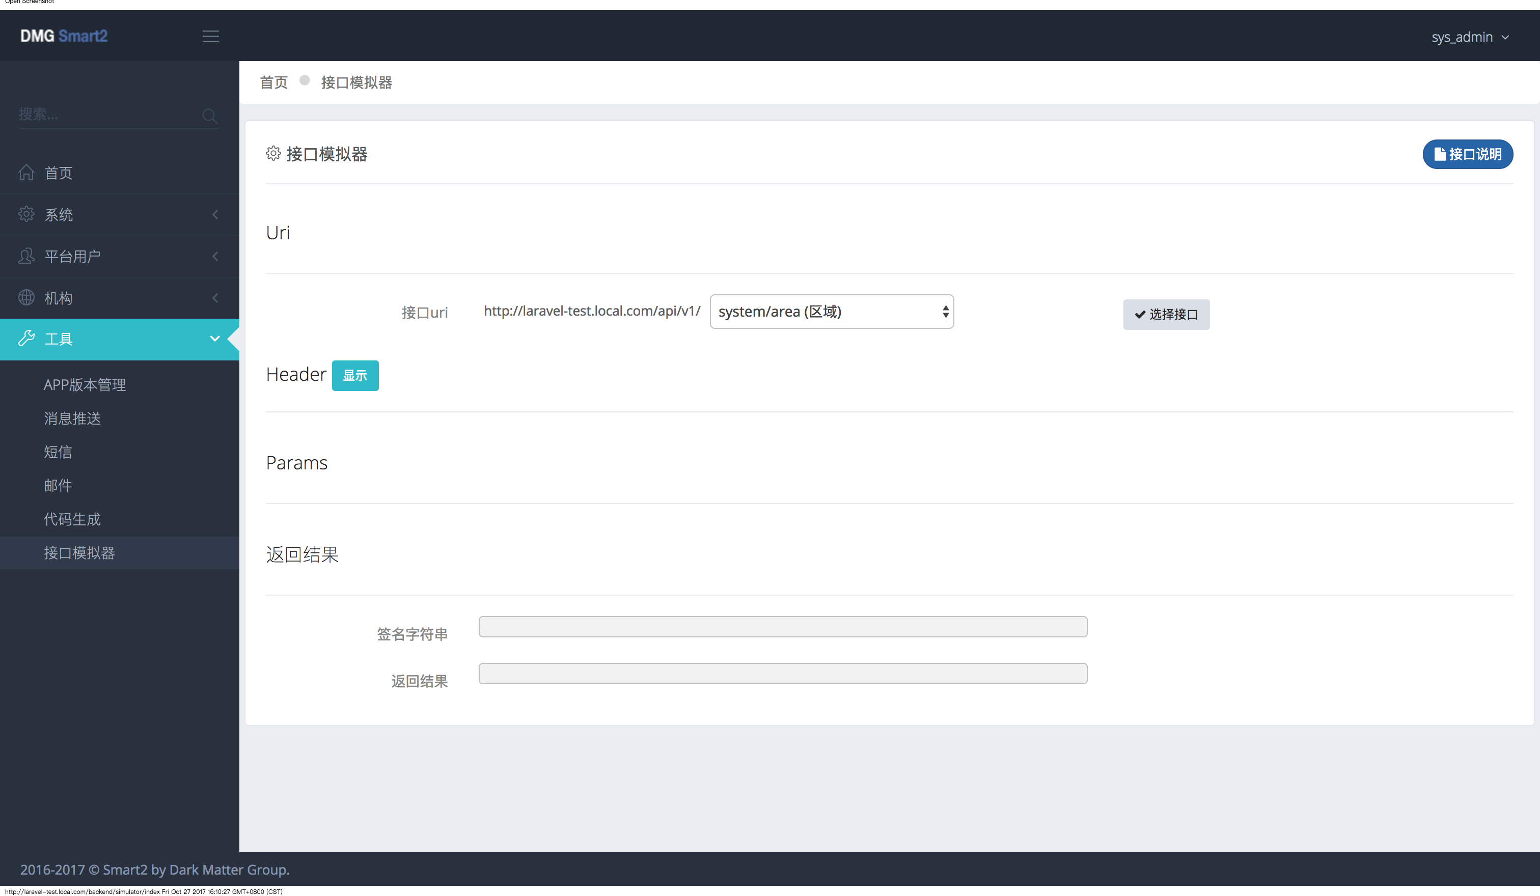Click the base URL text http://laravel-test.local.com/api/v1/
Screen dimensions: 1540x896
click(592, 311)
